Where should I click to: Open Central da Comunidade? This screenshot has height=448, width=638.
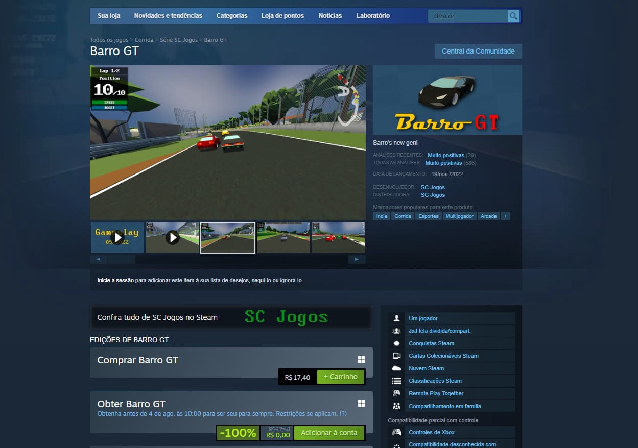(x=478, y=51)
